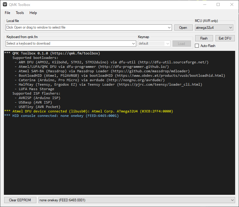This screenshot has height=207, width=239.
Task: Expand the Local file dropdown arrow
Action: click(x=169, y=28)
